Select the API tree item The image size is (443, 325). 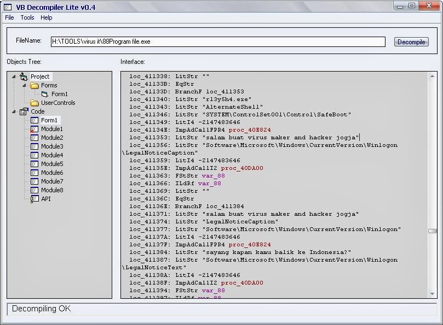click(46, 199)
